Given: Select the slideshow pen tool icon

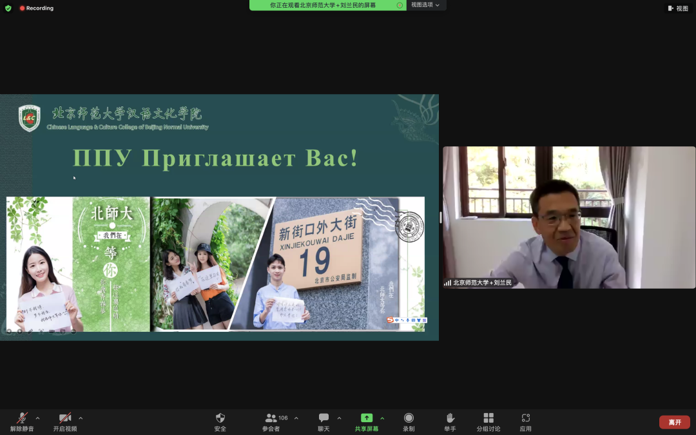Looking at the screenshot, I should (30, 331).
